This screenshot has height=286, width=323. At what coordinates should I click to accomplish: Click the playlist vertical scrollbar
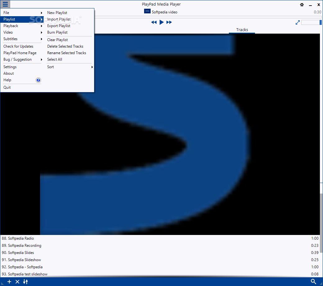(x=321, y=223)
